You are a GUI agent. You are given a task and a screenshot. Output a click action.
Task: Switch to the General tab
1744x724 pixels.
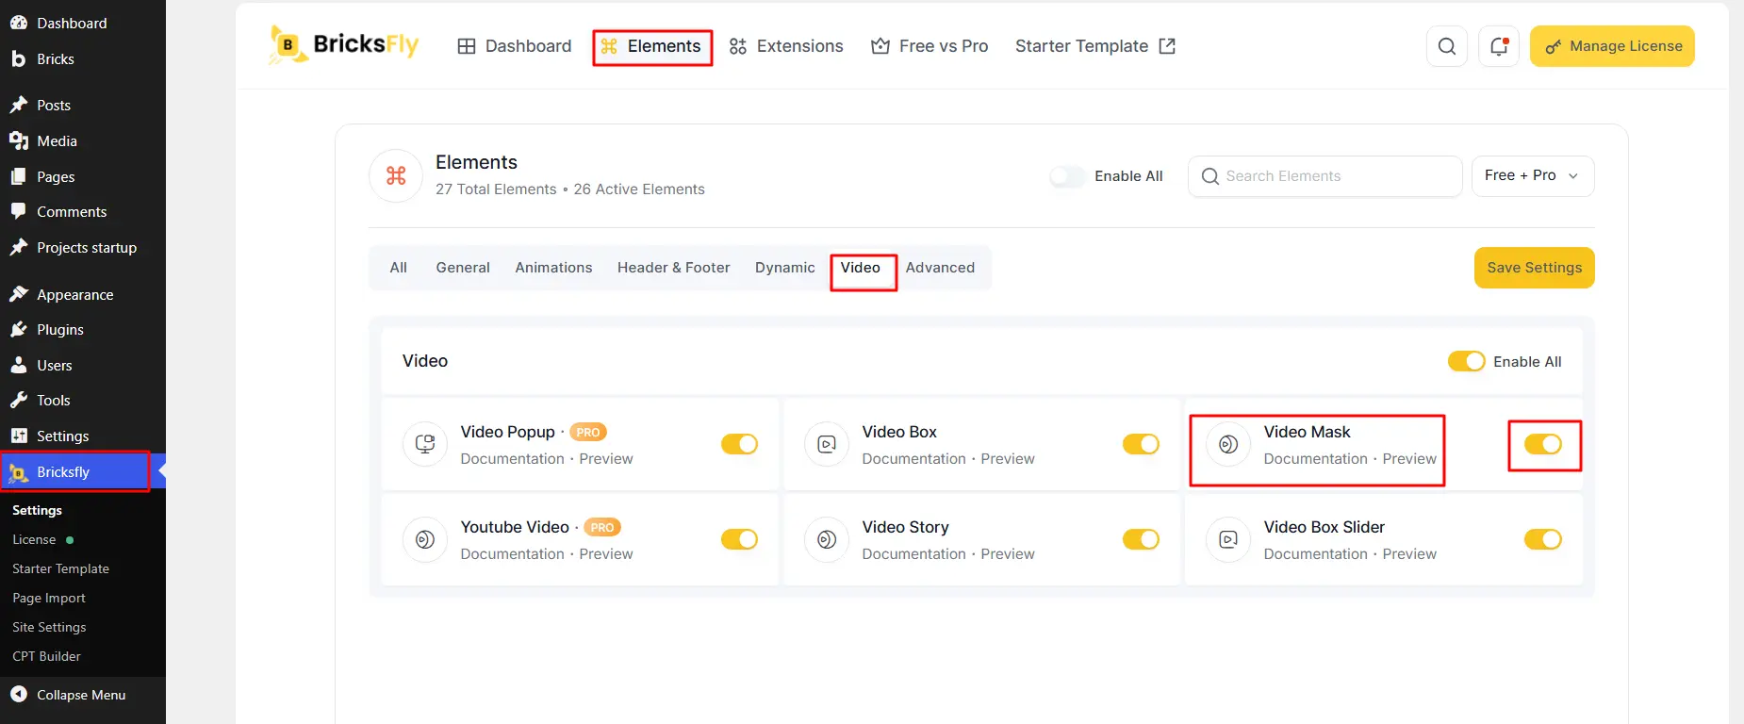(x=463, y=268)
